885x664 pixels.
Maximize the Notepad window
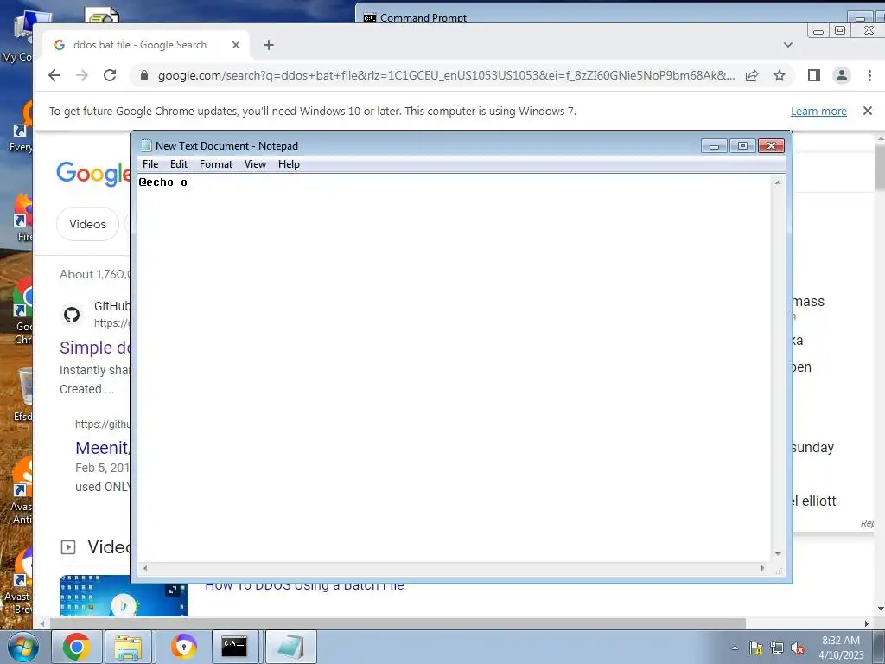[742, 146]
